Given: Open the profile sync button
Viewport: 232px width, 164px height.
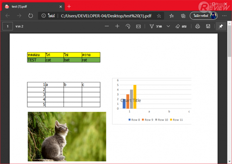Looking at the screenshot, I should point(204,16).
